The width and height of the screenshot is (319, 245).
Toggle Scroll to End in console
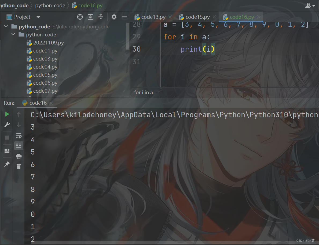(x=19, y=146)
